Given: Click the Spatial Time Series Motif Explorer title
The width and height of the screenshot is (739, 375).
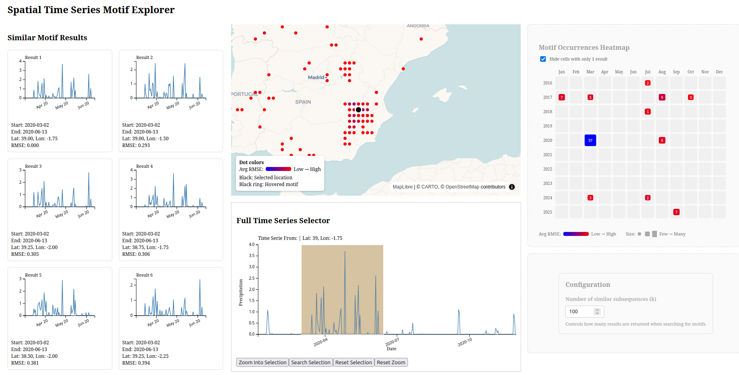Looking at the screenshot, I should click(91, 10).
